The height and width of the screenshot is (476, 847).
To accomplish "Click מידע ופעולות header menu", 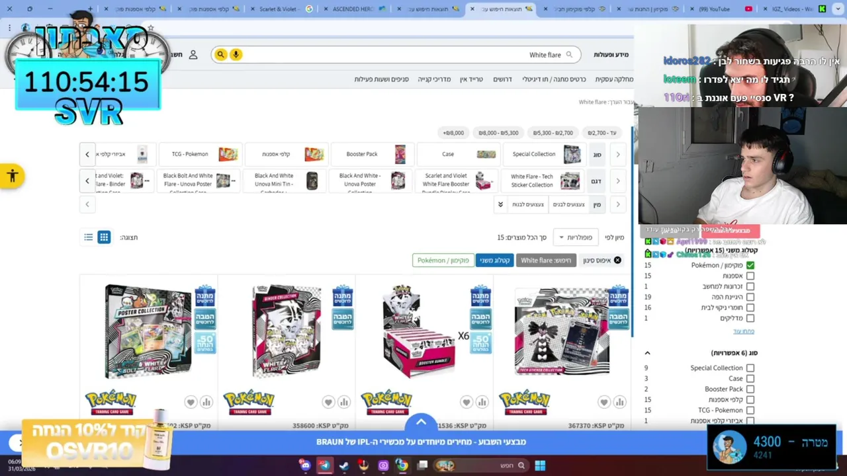I will pyautogui.click(x=611, y=55).
